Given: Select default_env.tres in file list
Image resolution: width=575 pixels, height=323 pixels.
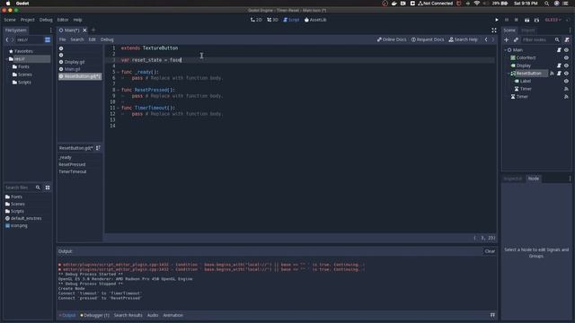Looking at the screenshot, I should pos(26,218).
